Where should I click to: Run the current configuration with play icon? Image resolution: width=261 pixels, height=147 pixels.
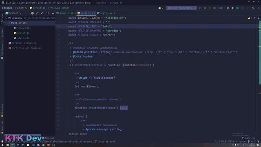(200, 8)
